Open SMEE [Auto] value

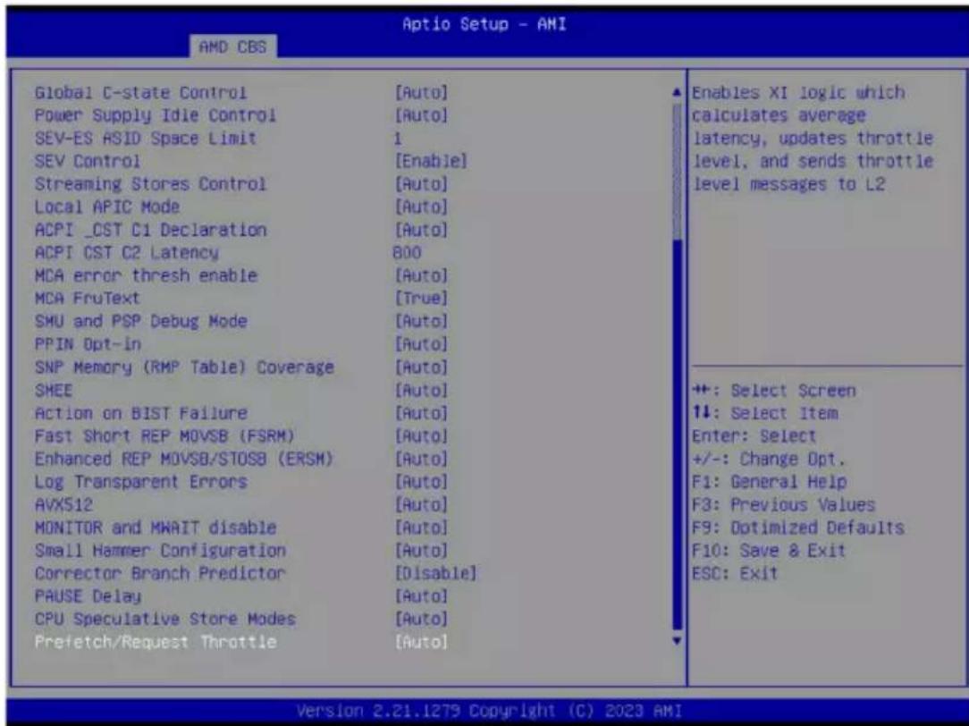(x=421, y=391)
